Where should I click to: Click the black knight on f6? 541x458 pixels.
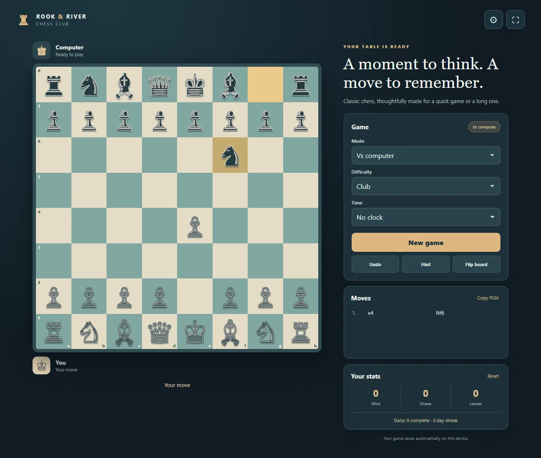coord(230,155)
